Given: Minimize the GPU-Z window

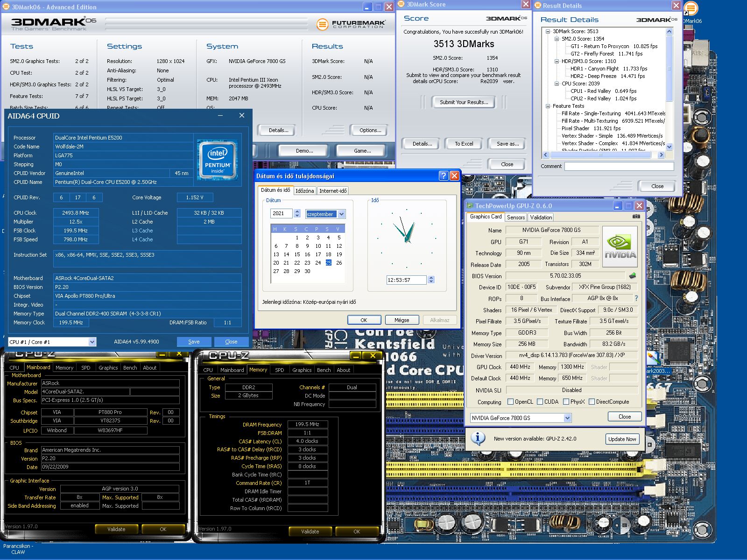Looking at the screenshot, I should (617, 206).
